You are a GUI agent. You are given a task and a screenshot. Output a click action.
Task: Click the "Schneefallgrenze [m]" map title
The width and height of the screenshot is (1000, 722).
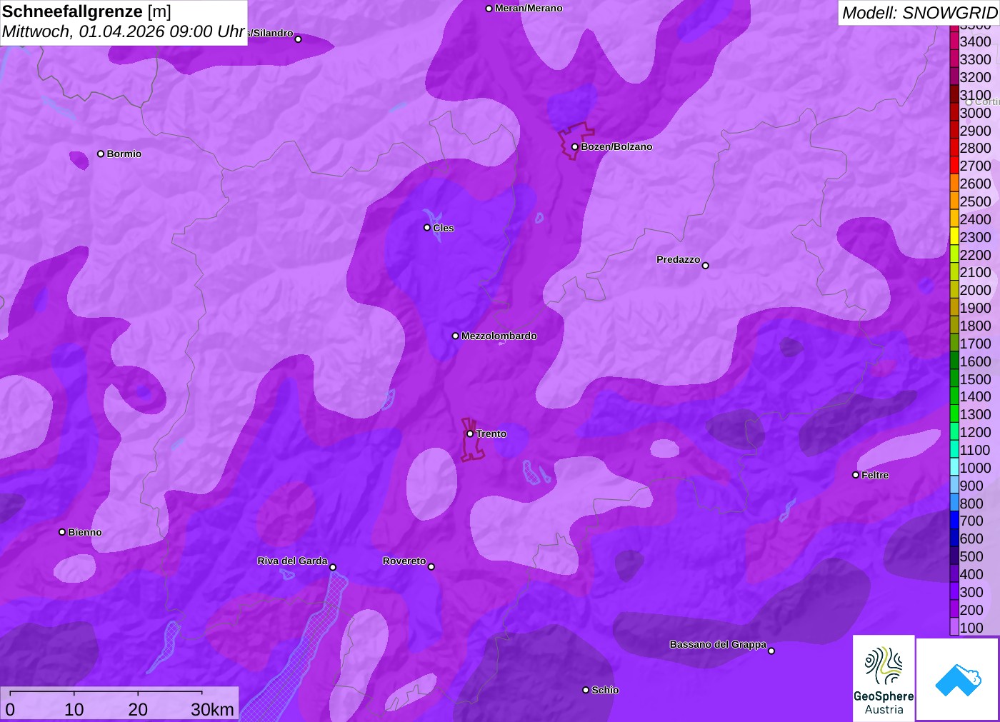pos(86,11)
